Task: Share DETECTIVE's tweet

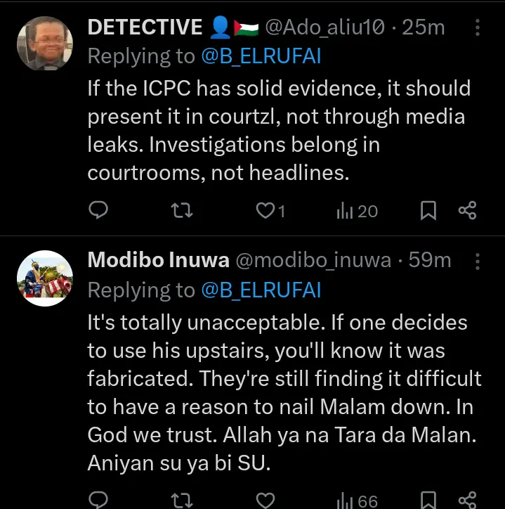Action: coord(467,210)
